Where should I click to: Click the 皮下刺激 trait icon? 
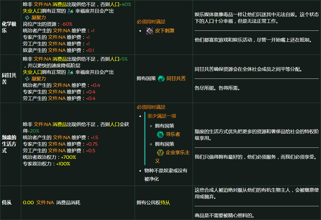pos(150,31)
